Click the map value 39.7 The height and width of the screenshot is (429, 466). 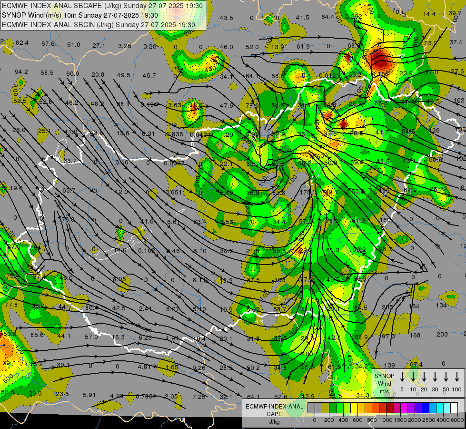point(455,13)
